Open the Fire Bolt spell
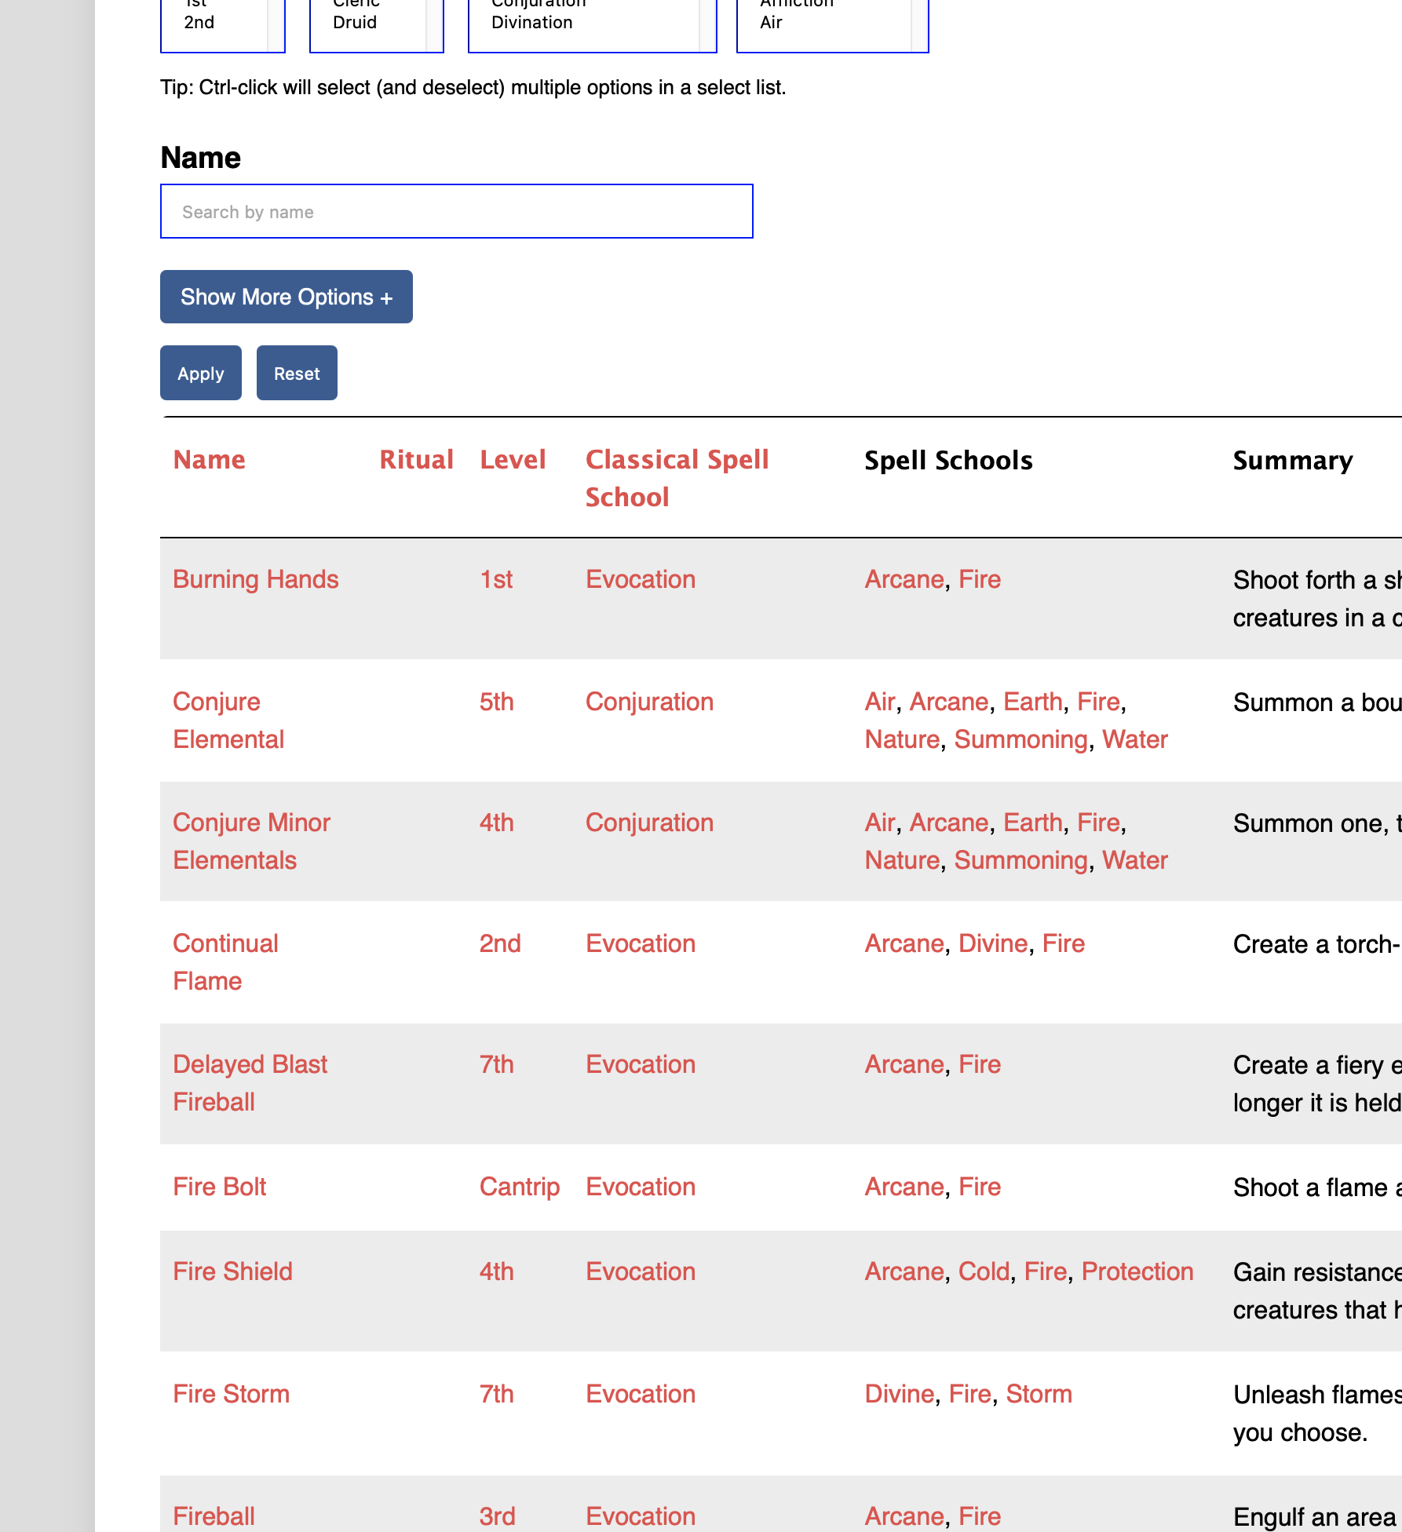This screenshot has height=1532, width=1402. coord(220,1187)
